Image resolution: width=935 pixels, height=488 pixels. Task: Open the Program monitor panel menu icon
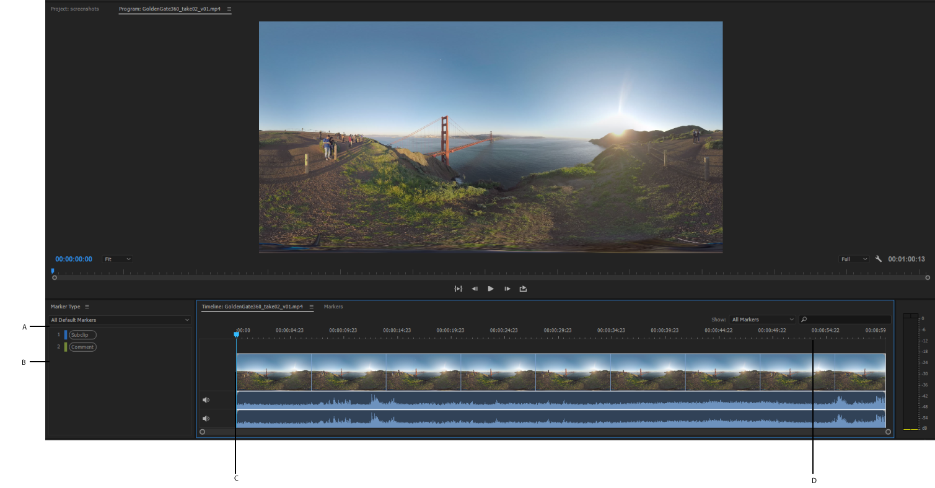229,9
